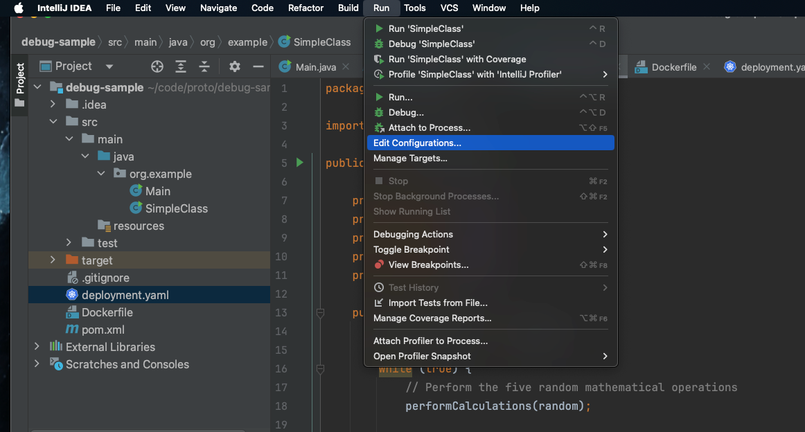
Task: Choose Manage Targets... item
Action: (490, 158)
